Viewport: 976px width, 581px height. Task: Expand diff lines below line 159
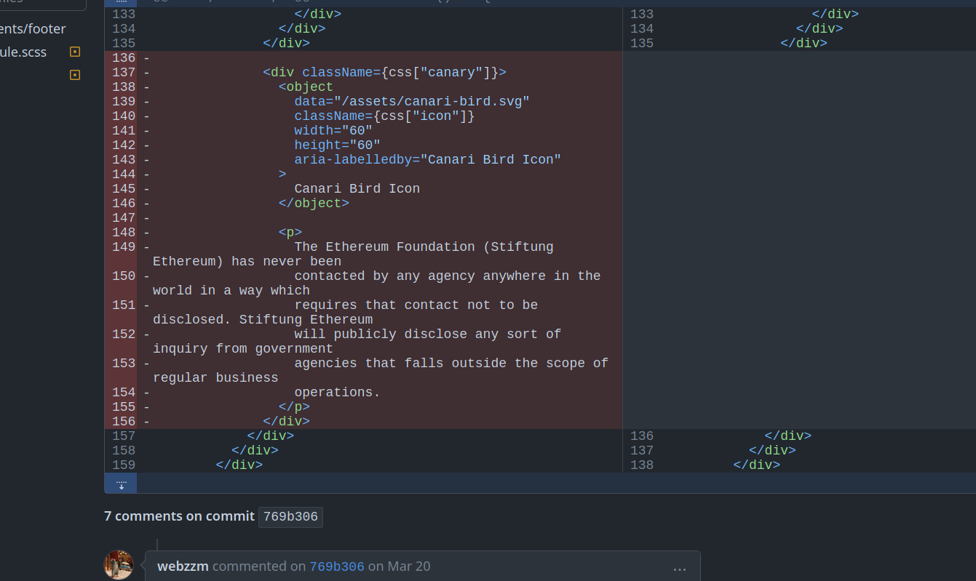click(121, 483)
